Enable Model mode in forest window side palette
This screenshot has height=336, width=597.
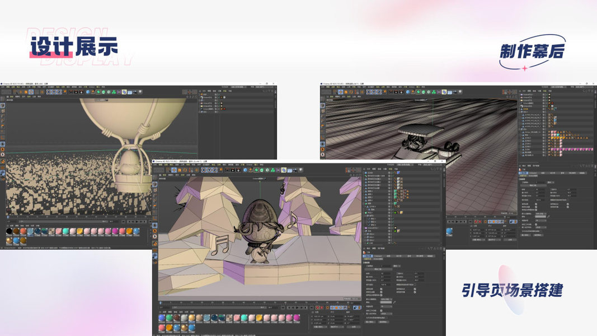coord(155,184)
